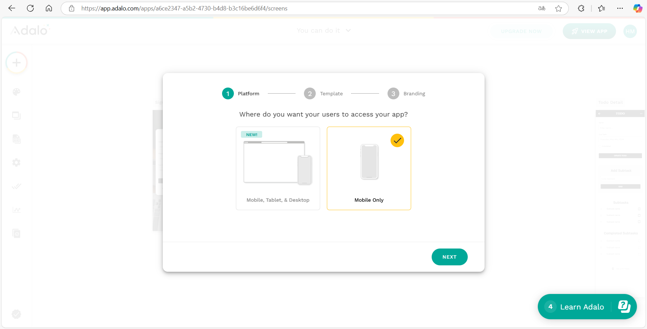Click the Upgrade Now button
Image resolution: width=647 pixels, height=329 pixels.
point(521,31)
